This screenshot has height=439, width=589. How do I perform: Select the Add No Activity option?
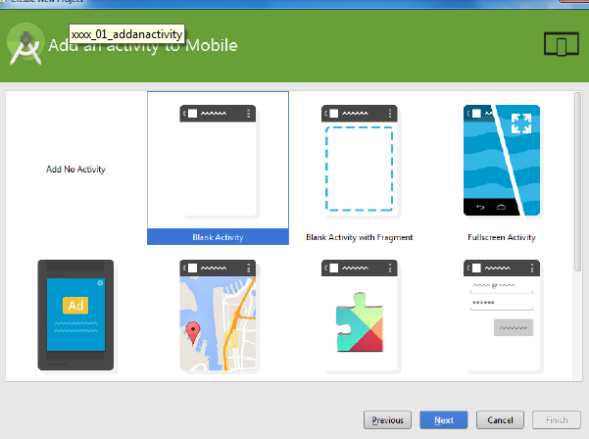tap(75, 170)
